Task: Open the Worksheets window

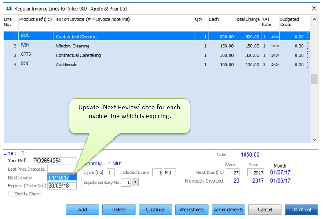Action: coord(192,210)
